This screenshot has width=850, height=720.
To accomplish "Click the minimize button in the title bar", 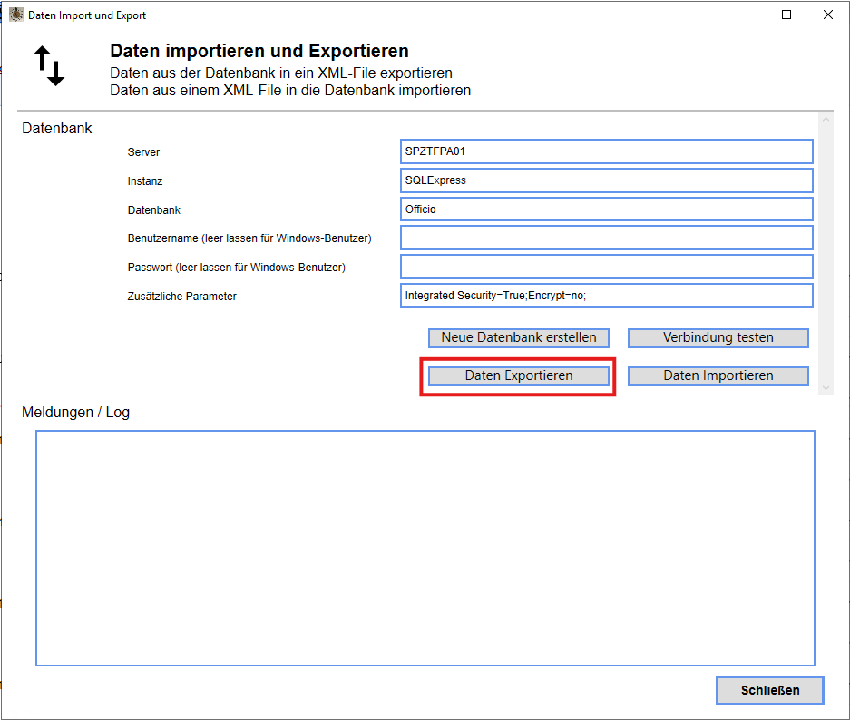I will pyautogui.click(x=745, y=15).
